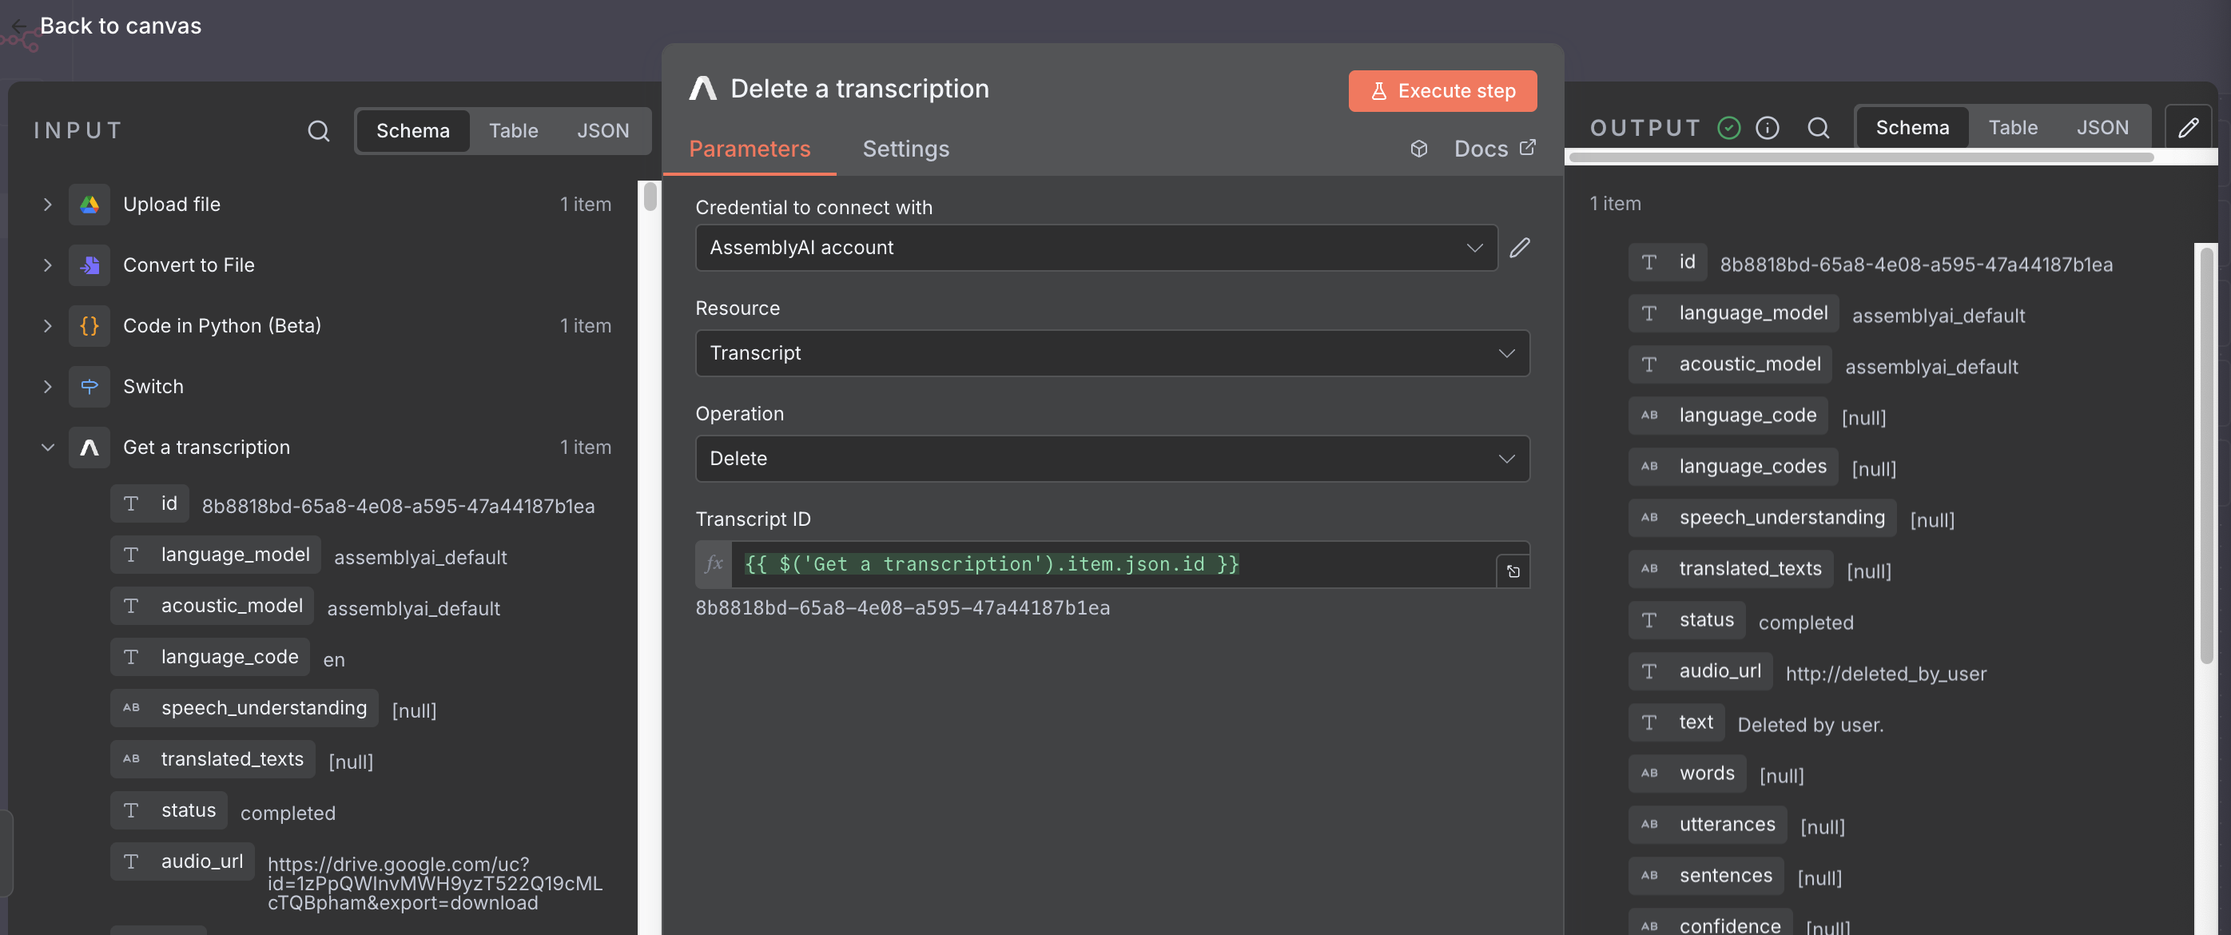Switch input view to Table
The image size is (2231, 935).
[x=513, y=131]
